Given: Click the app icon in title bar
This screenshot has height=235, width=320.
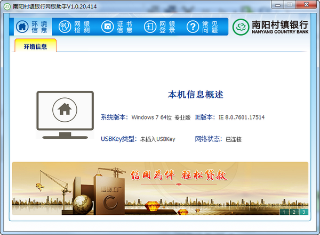Looking at the screenshot, I should pos(7,6).
